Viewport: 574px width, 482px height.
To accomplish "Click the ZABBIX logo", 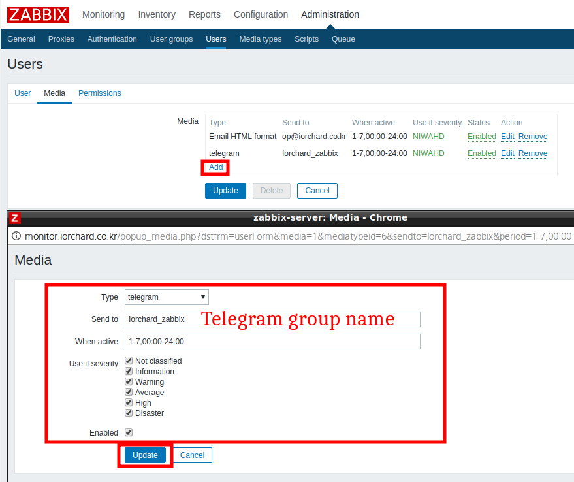I will pos(38,14).
